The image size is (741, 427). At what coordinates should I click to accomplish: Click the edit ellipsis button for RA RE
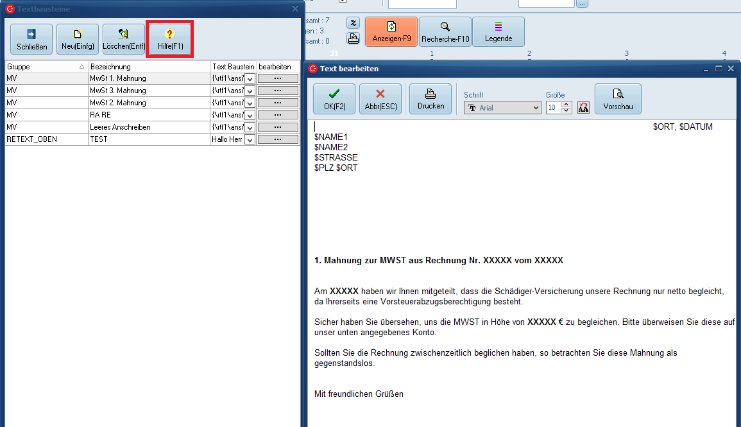(278, 115)
